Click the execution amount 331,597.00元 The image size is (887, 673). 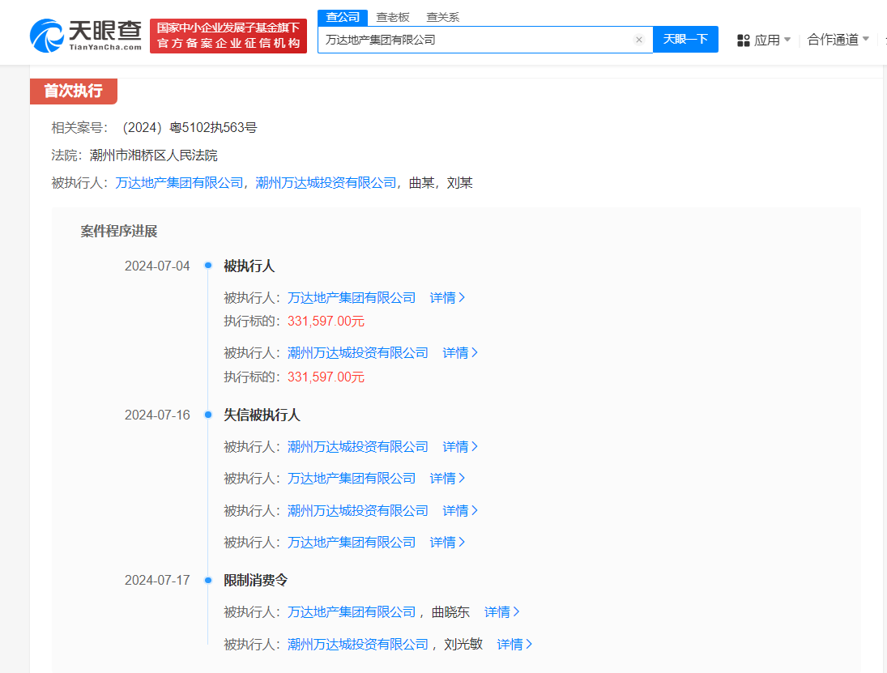click(325, 321)
